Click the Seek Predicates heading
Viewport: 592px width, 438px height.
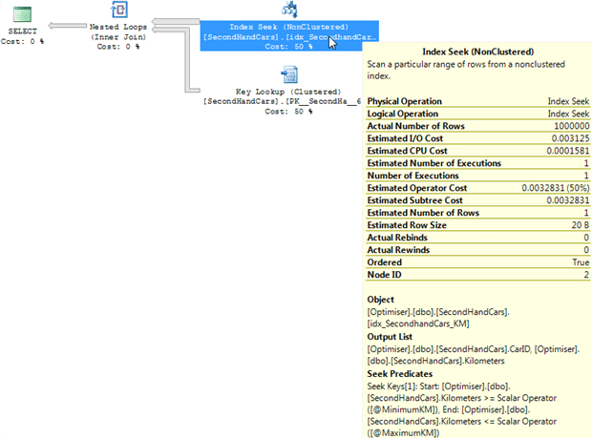click(400, 374)
